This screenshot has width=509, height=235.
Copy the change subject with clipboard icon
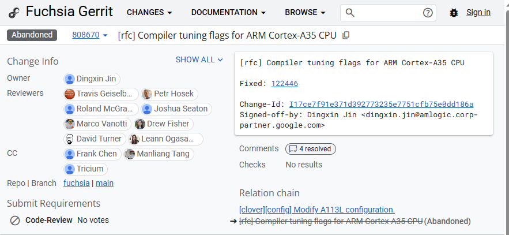(346, 35)
